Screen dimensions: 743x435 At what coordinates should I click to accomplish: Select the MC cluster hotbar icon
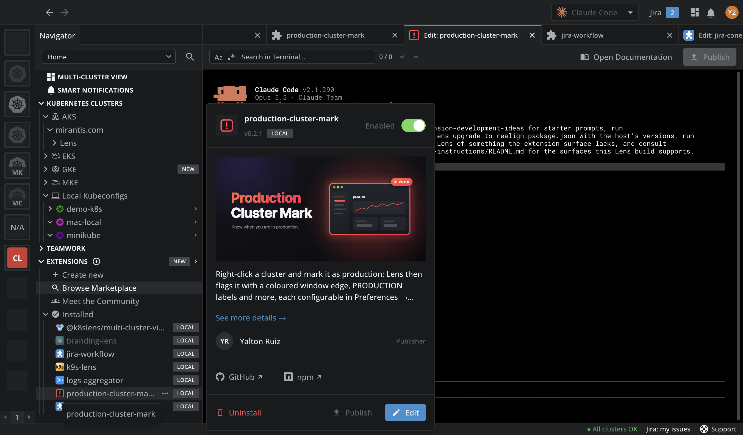[17, 197]
